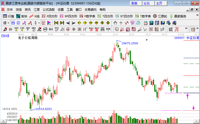Toggle the 权 adjustment button
200x124 pixels.
click(43, 23)
